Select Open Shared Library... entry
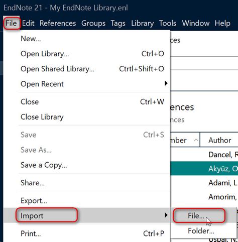Screen dimensions: 238x242 pyautogui.click(x=87, y=69)
